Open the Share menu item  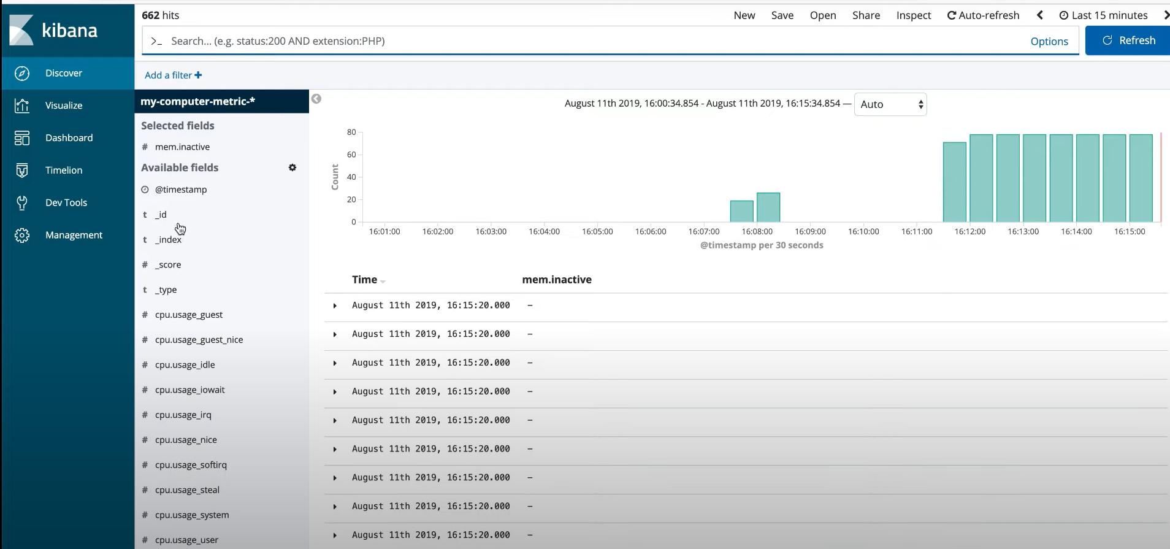coord(866,15)
